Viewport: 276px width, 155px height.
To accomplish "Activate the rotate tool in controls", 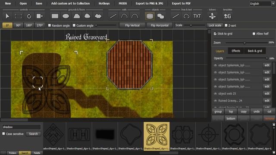I will click(x=29, y=16).
